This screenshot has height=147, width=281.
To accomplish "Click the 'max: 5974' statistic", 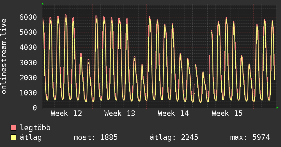I will (x=250, y=137).
